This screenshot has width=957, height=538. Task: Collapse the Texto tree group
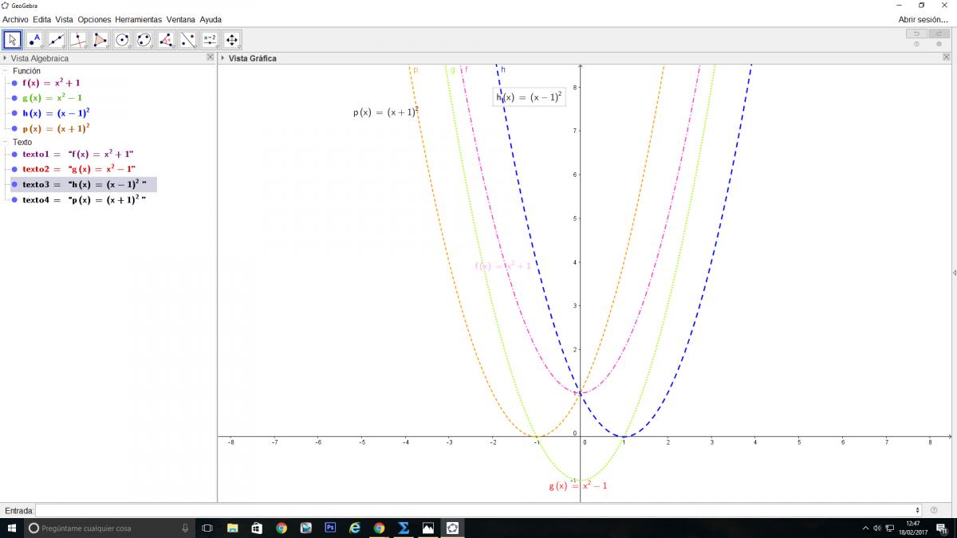point(5,142)
